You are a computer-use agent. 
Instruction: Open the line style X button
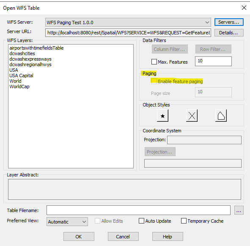coord(192,115)
